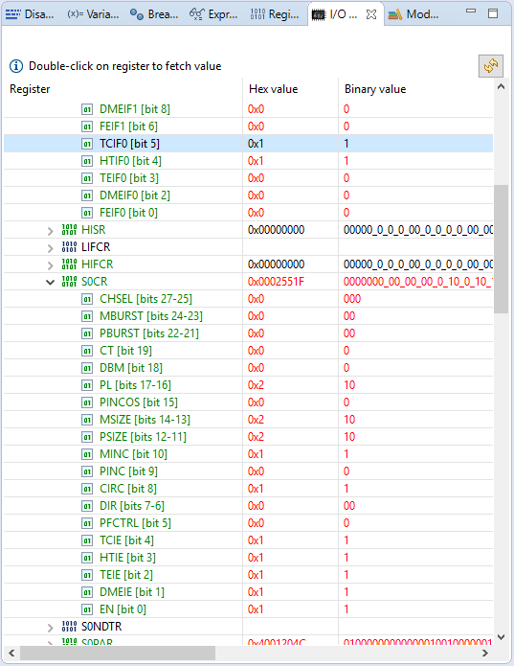Screen dimensions: 514x666
Task: Click the CHSEL bit field icon
Action: click(87, 299)
